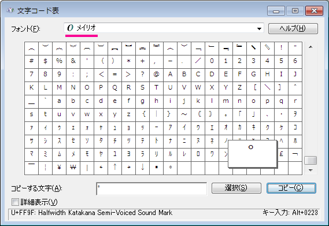Screen dimensions: 329x226
Task: Select the ■ black square character cell
Action: point(156,168)
